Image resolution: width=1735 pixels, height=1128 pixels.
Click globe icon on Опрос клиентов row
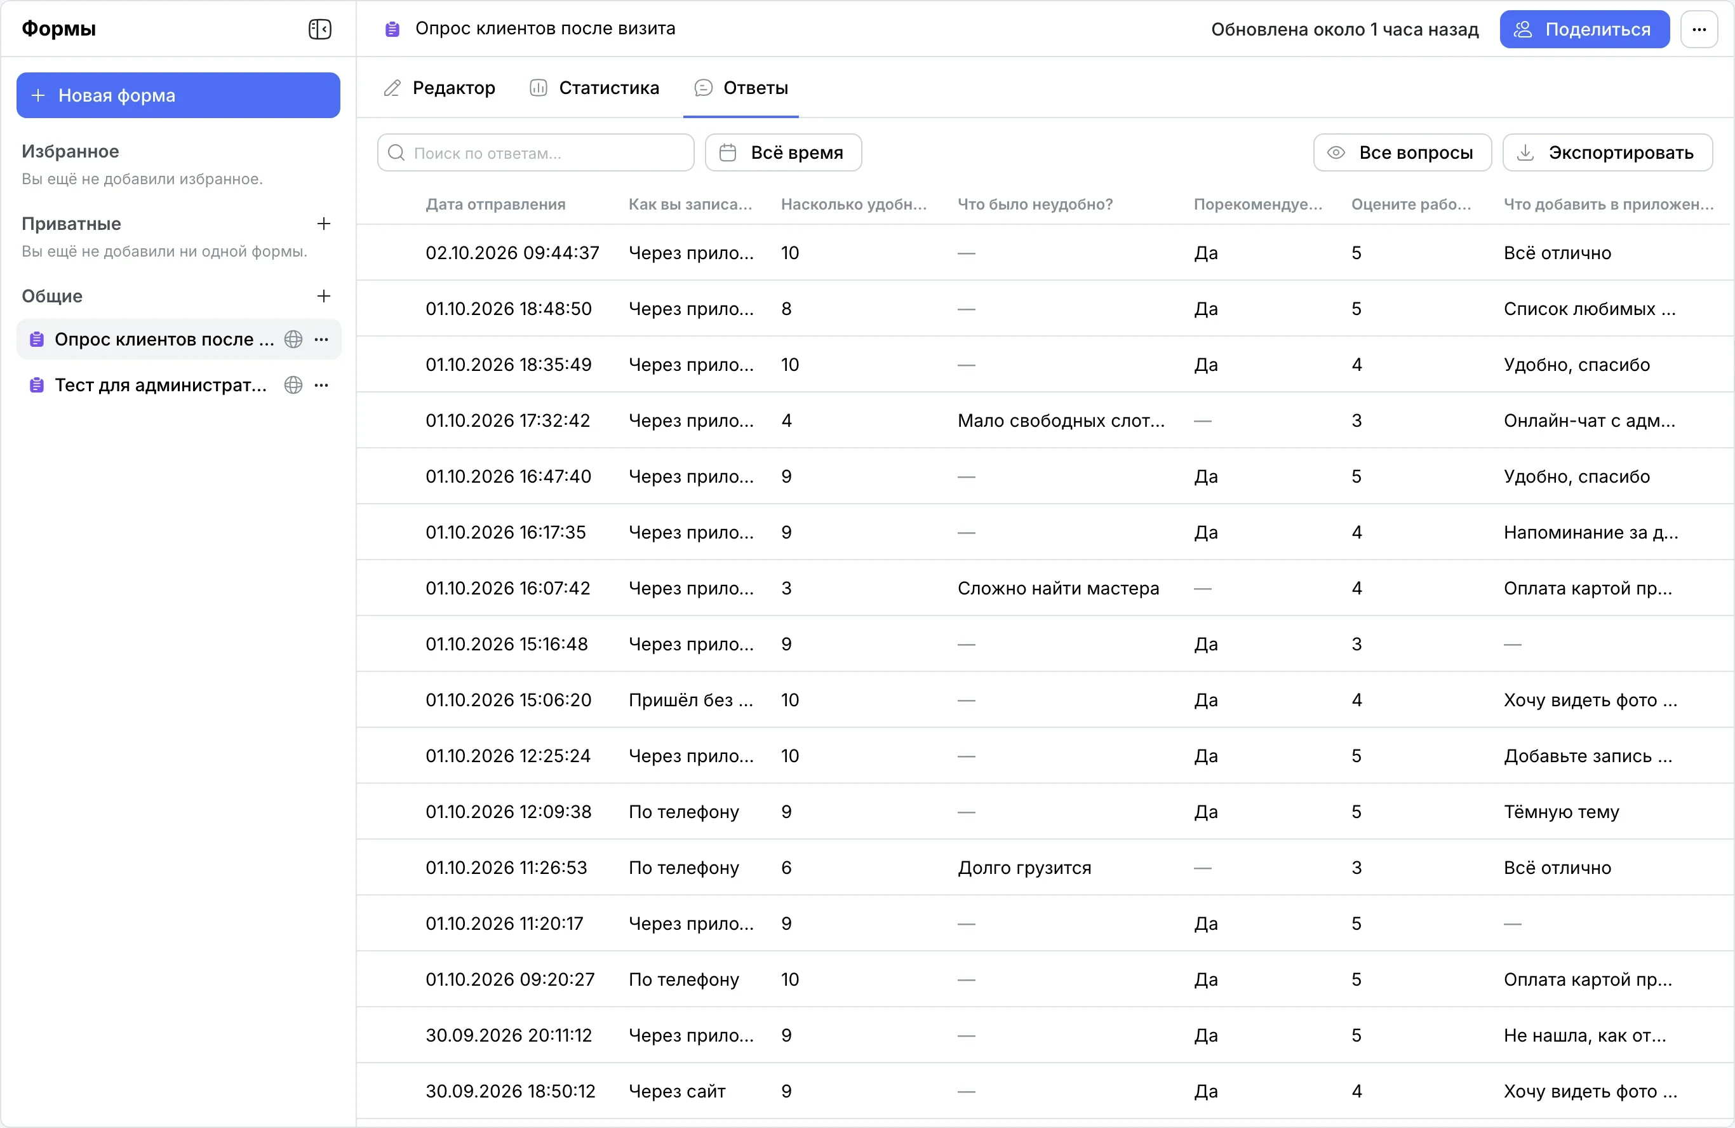coord(293,339)
